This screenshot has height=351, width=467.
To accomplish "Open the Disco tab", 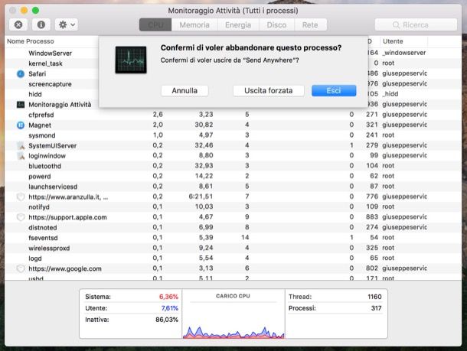I will 276,24.
